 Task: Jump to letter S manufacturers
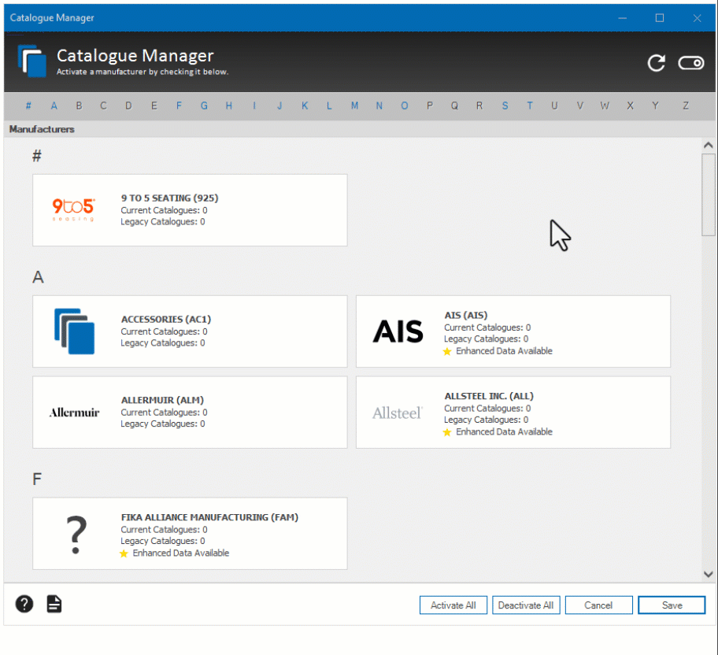[x=505, y=105]
